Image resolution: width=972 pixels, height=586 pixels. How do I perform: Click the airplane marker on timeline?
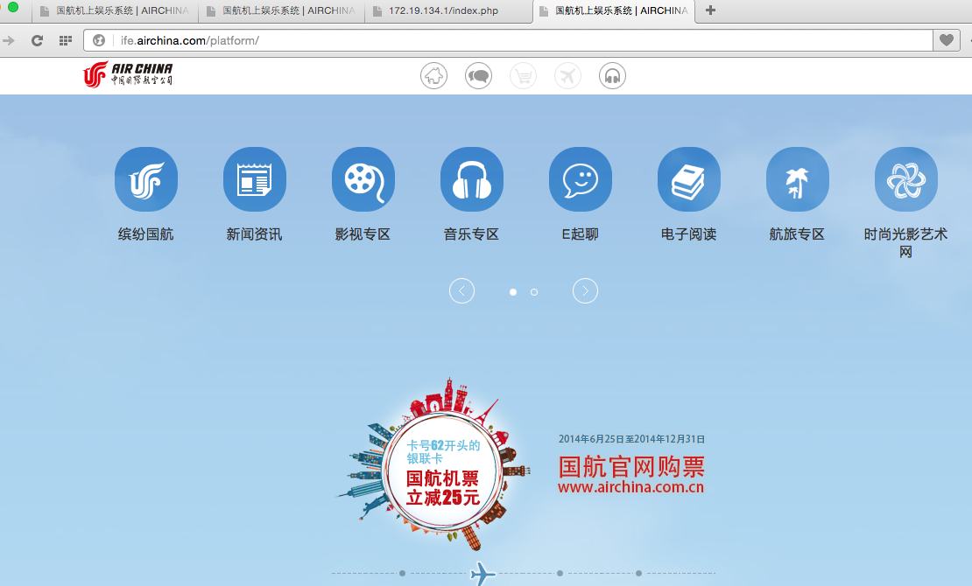pyautogui.click(x=482, y=574)
